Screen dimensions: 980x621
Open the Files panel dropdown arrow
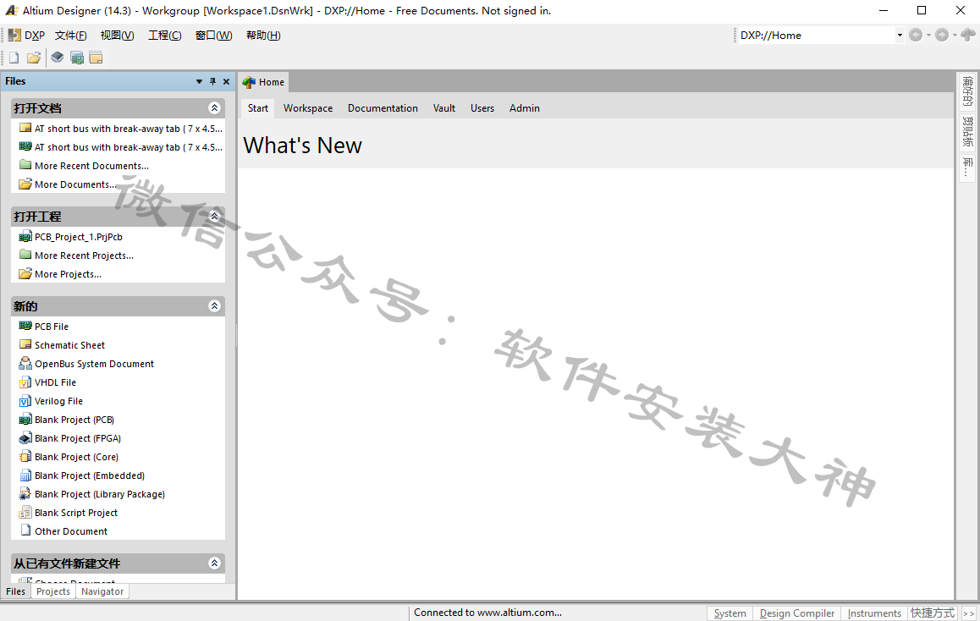(x=199, y=82)
